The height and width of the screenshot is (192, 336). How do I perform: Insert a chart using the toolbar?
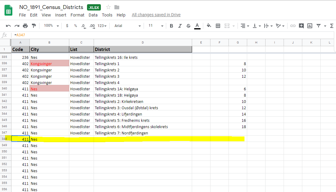coord(310,26)
